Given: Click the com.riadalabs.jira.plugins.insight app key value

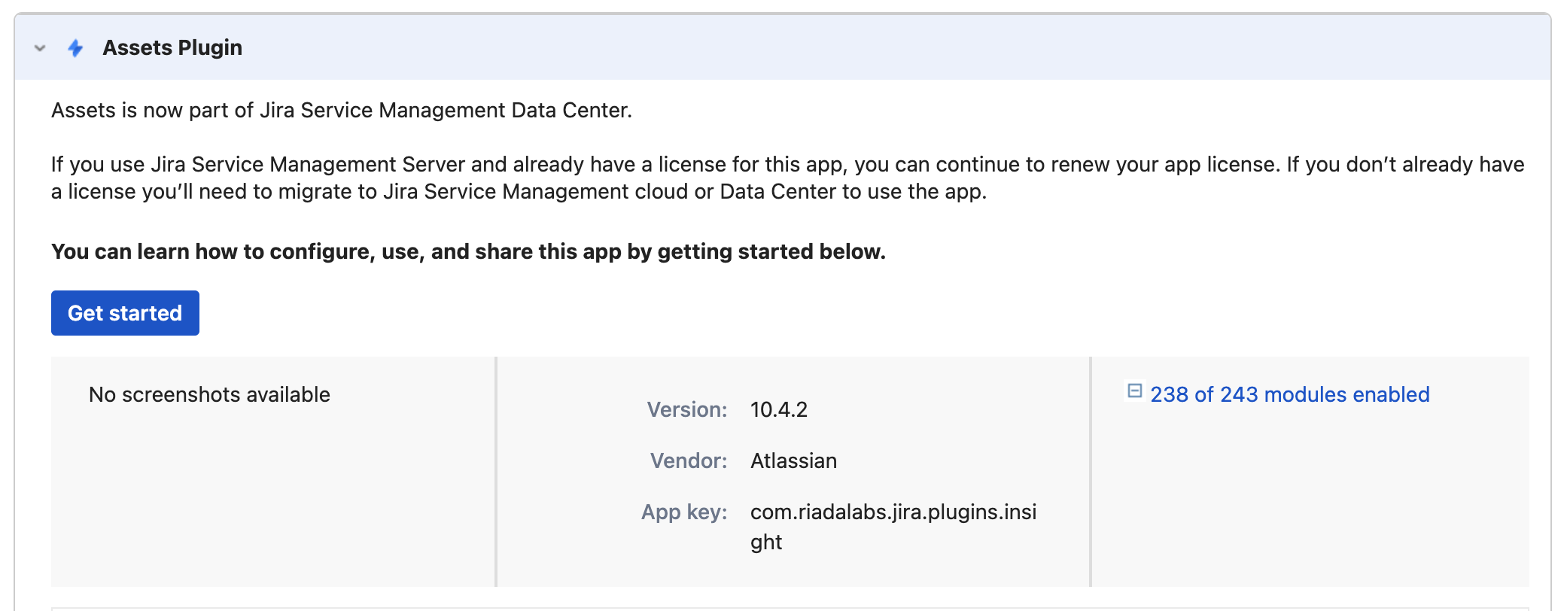Looking at the screenshot, I should pos(893,512).
